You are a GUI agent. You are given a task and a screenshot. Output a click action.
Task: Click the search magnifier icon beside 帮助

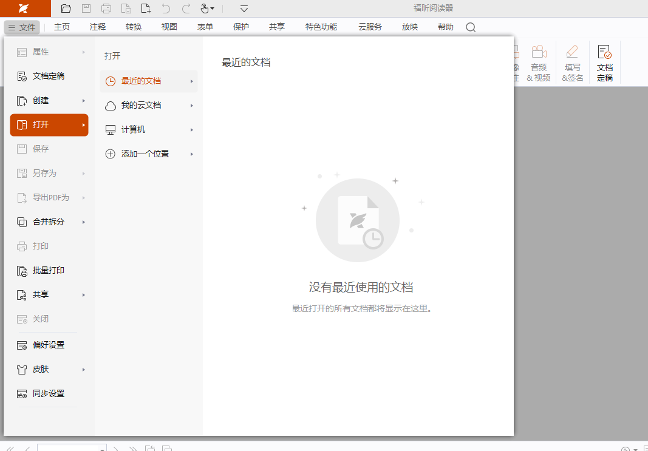click(x=471, y=27)
